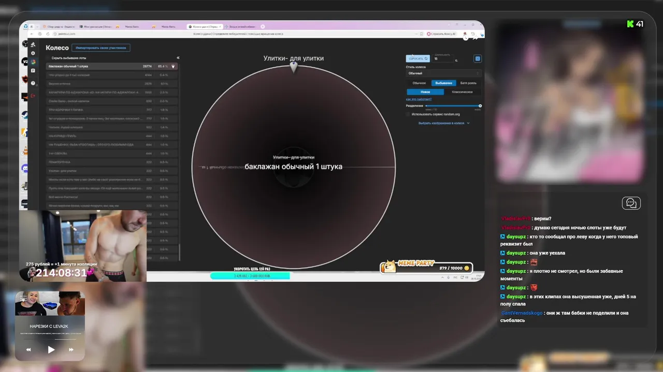Click the 28774 amount in first lot row

click(x=147, y=66)
